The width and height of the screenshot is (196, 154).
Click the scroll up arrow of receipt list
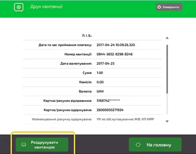(167, 38)
